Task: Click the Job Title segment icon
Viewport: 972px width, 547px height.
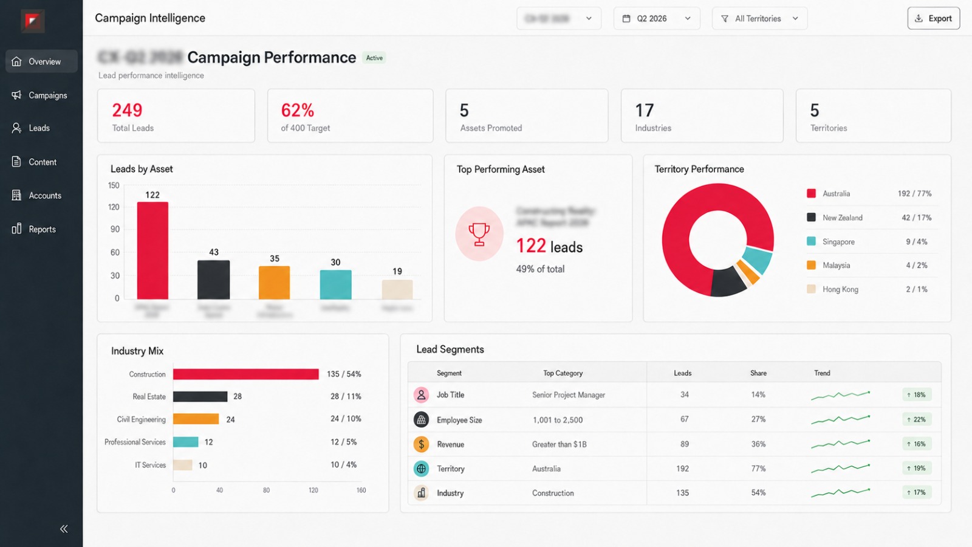Action: point(421,394)
